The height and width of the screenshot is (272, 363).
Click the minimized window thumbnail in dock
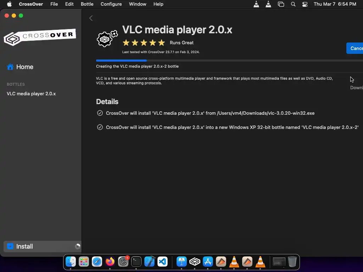click(279, 262)
